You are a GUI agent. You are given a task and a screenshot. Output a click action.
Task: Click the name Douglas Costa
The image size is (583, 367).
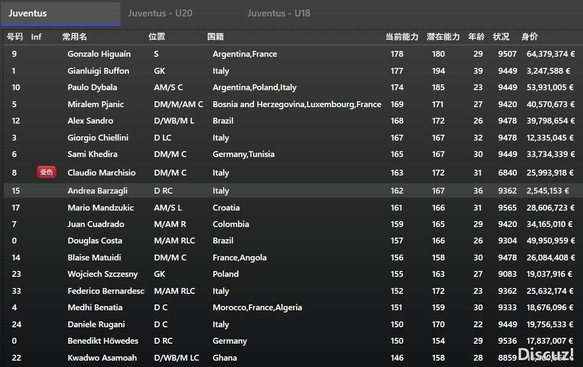[95, 241]
